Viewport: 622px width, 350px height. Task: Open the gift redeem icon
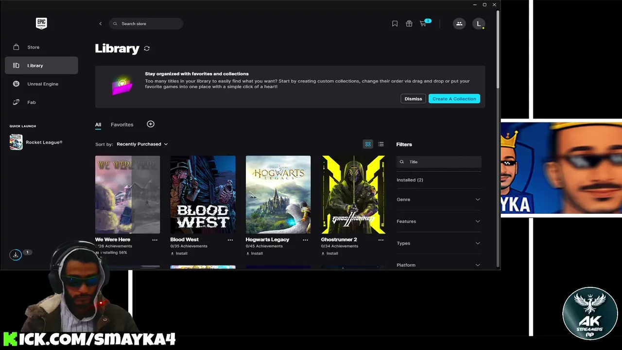[409, 24]
